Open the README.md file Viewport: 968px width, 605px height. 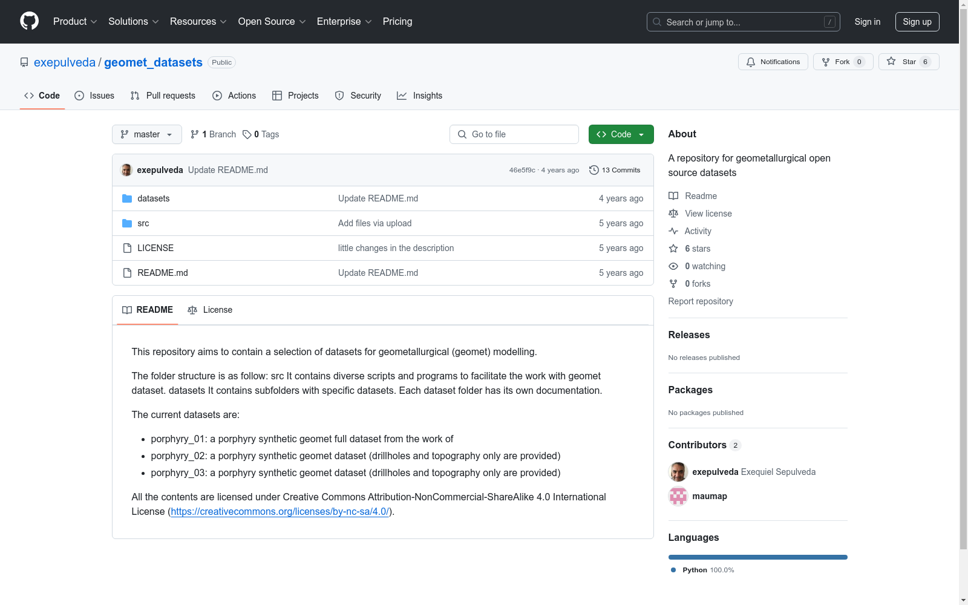click(163, 273)
